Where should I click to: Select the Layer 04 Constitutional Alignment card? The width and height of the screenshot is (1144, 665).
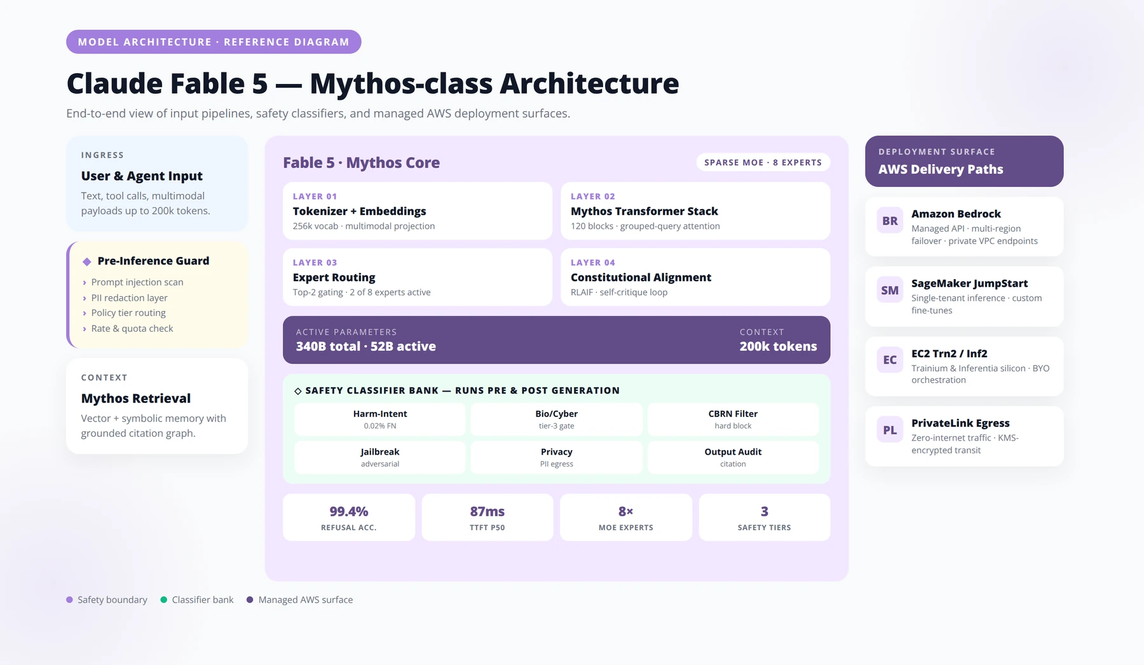[695, 277]
